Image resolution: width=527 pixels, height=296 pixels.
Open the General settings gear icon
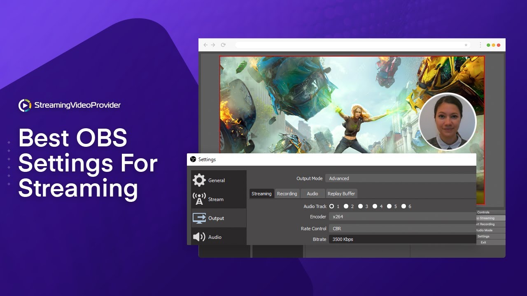point(199,180)
